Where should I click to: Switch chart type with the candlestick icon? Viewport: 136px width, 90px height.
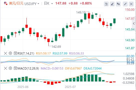(118, 4)
